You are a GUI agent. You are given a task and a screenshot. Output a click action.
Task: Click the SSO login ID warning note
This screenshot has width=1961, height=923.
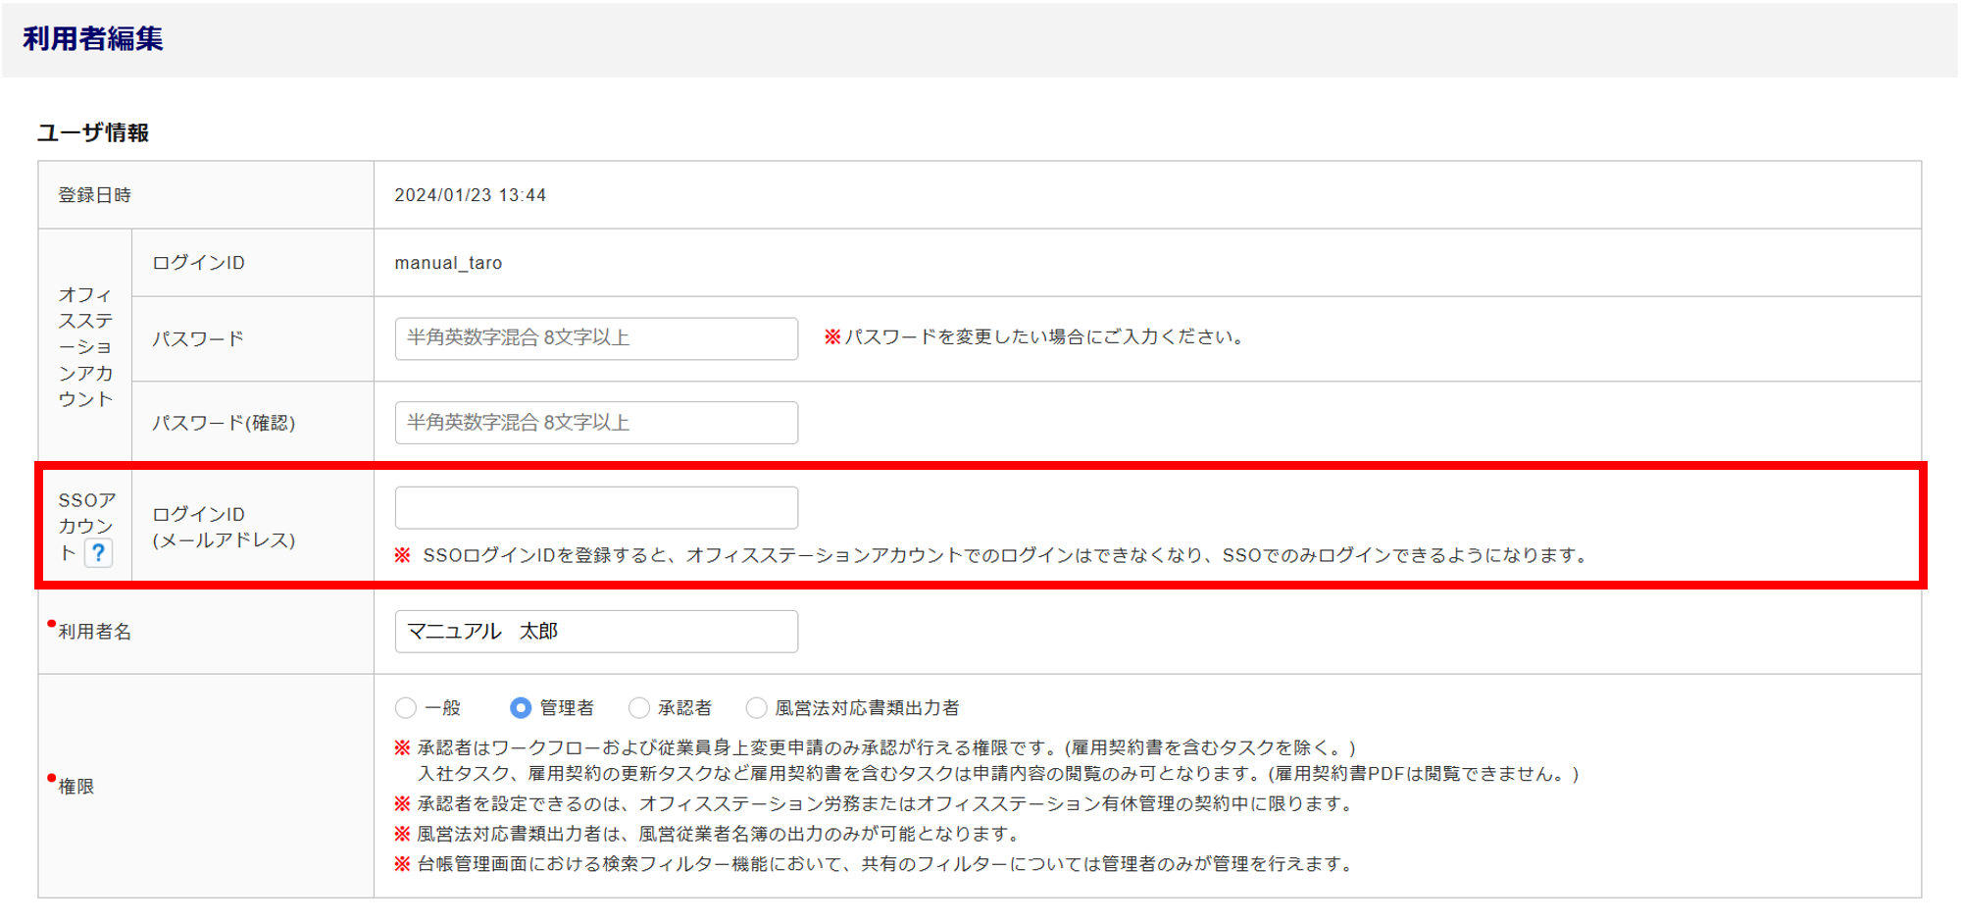point(990,556)
